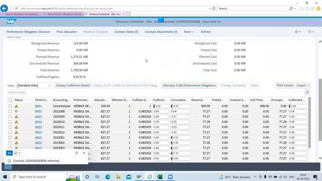The image size is (322, 181).
Task: Click warning status icon of 2022009 row
Action: (16, 117)
